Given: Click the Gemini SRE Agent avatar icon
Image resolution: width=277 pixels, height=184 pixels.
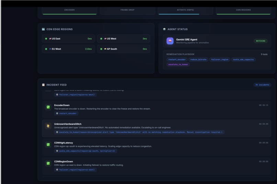Looking at the screenshot, I should coord(170,41).
